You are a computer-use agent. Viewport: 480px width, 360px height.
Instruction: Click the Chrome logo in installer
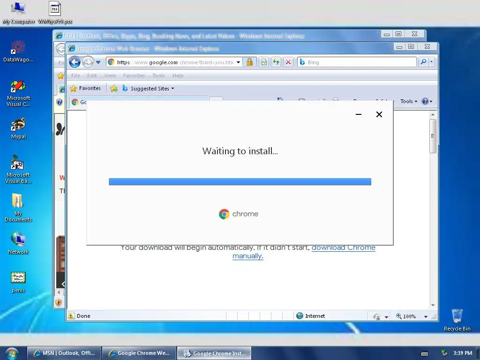pos(224,214)
